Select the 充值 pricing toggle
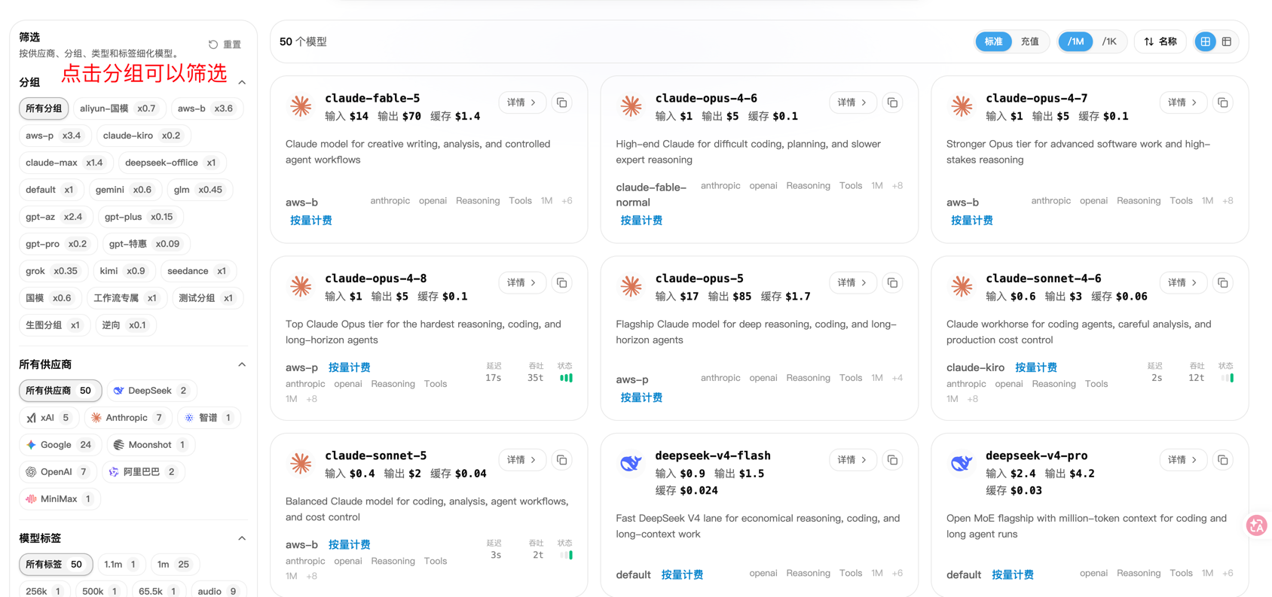This screenshot has width=1272, height=597. click(1029, 41)
